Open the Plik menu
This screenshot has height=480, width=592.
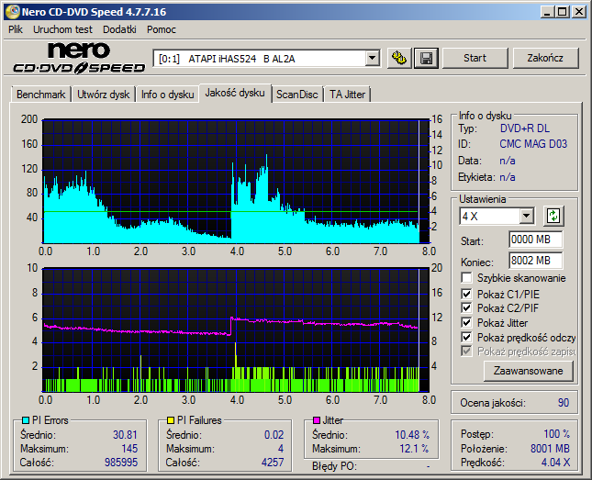(x=16, y=29)
